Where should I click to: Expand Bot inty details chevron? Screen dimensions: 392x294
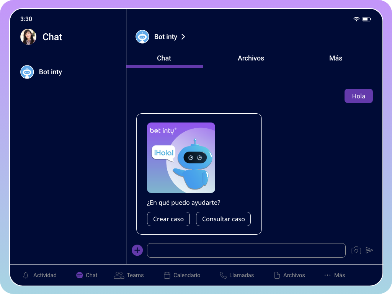[183, 37]
